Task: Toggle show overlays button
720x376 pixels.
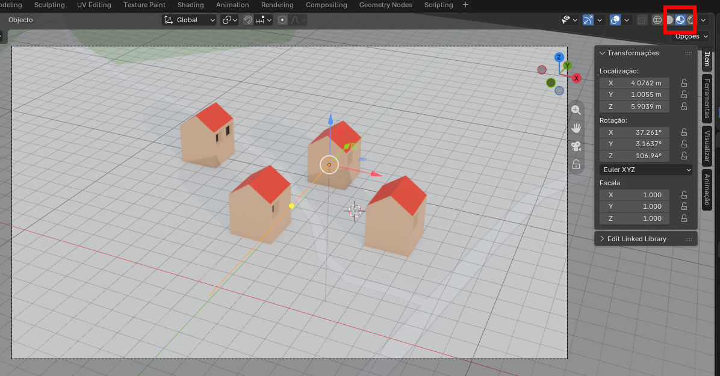Action: point(615,20)
